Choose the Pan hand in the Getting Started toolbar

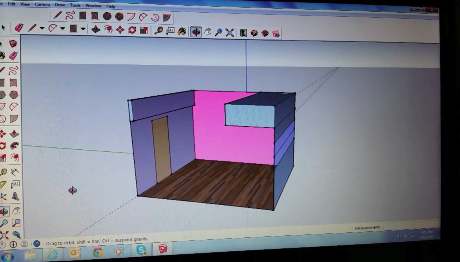click(208, 32)
